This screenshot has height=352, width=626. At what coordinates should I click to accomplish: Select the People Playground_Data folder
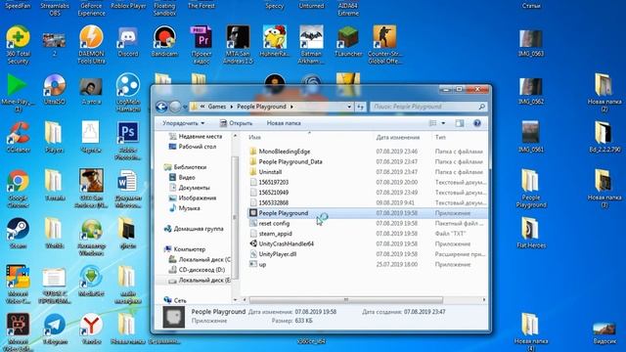(x=286, y=161)
